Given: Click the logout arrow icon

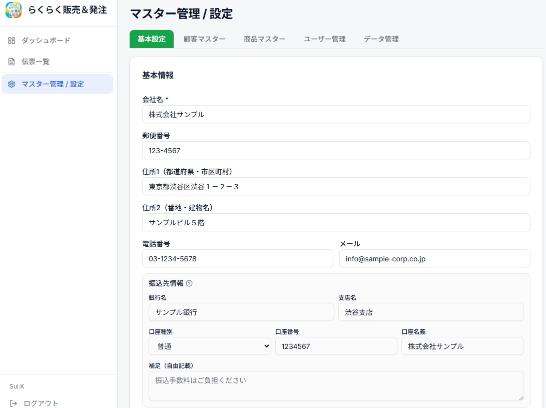Looking at the screenshot, I should pyautogui.click(x=14, y=403).
